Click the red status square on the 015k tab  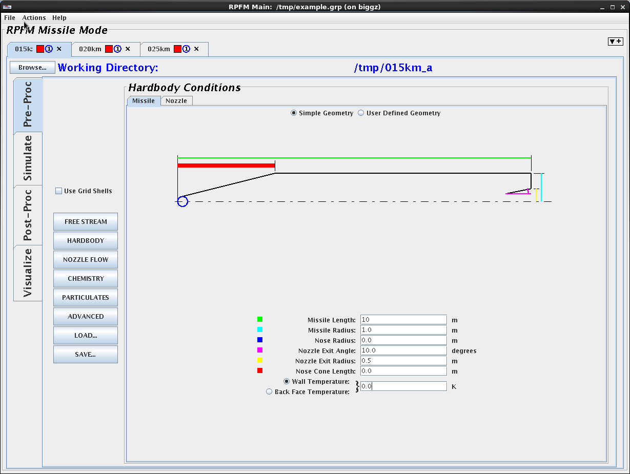click(40, 49)
